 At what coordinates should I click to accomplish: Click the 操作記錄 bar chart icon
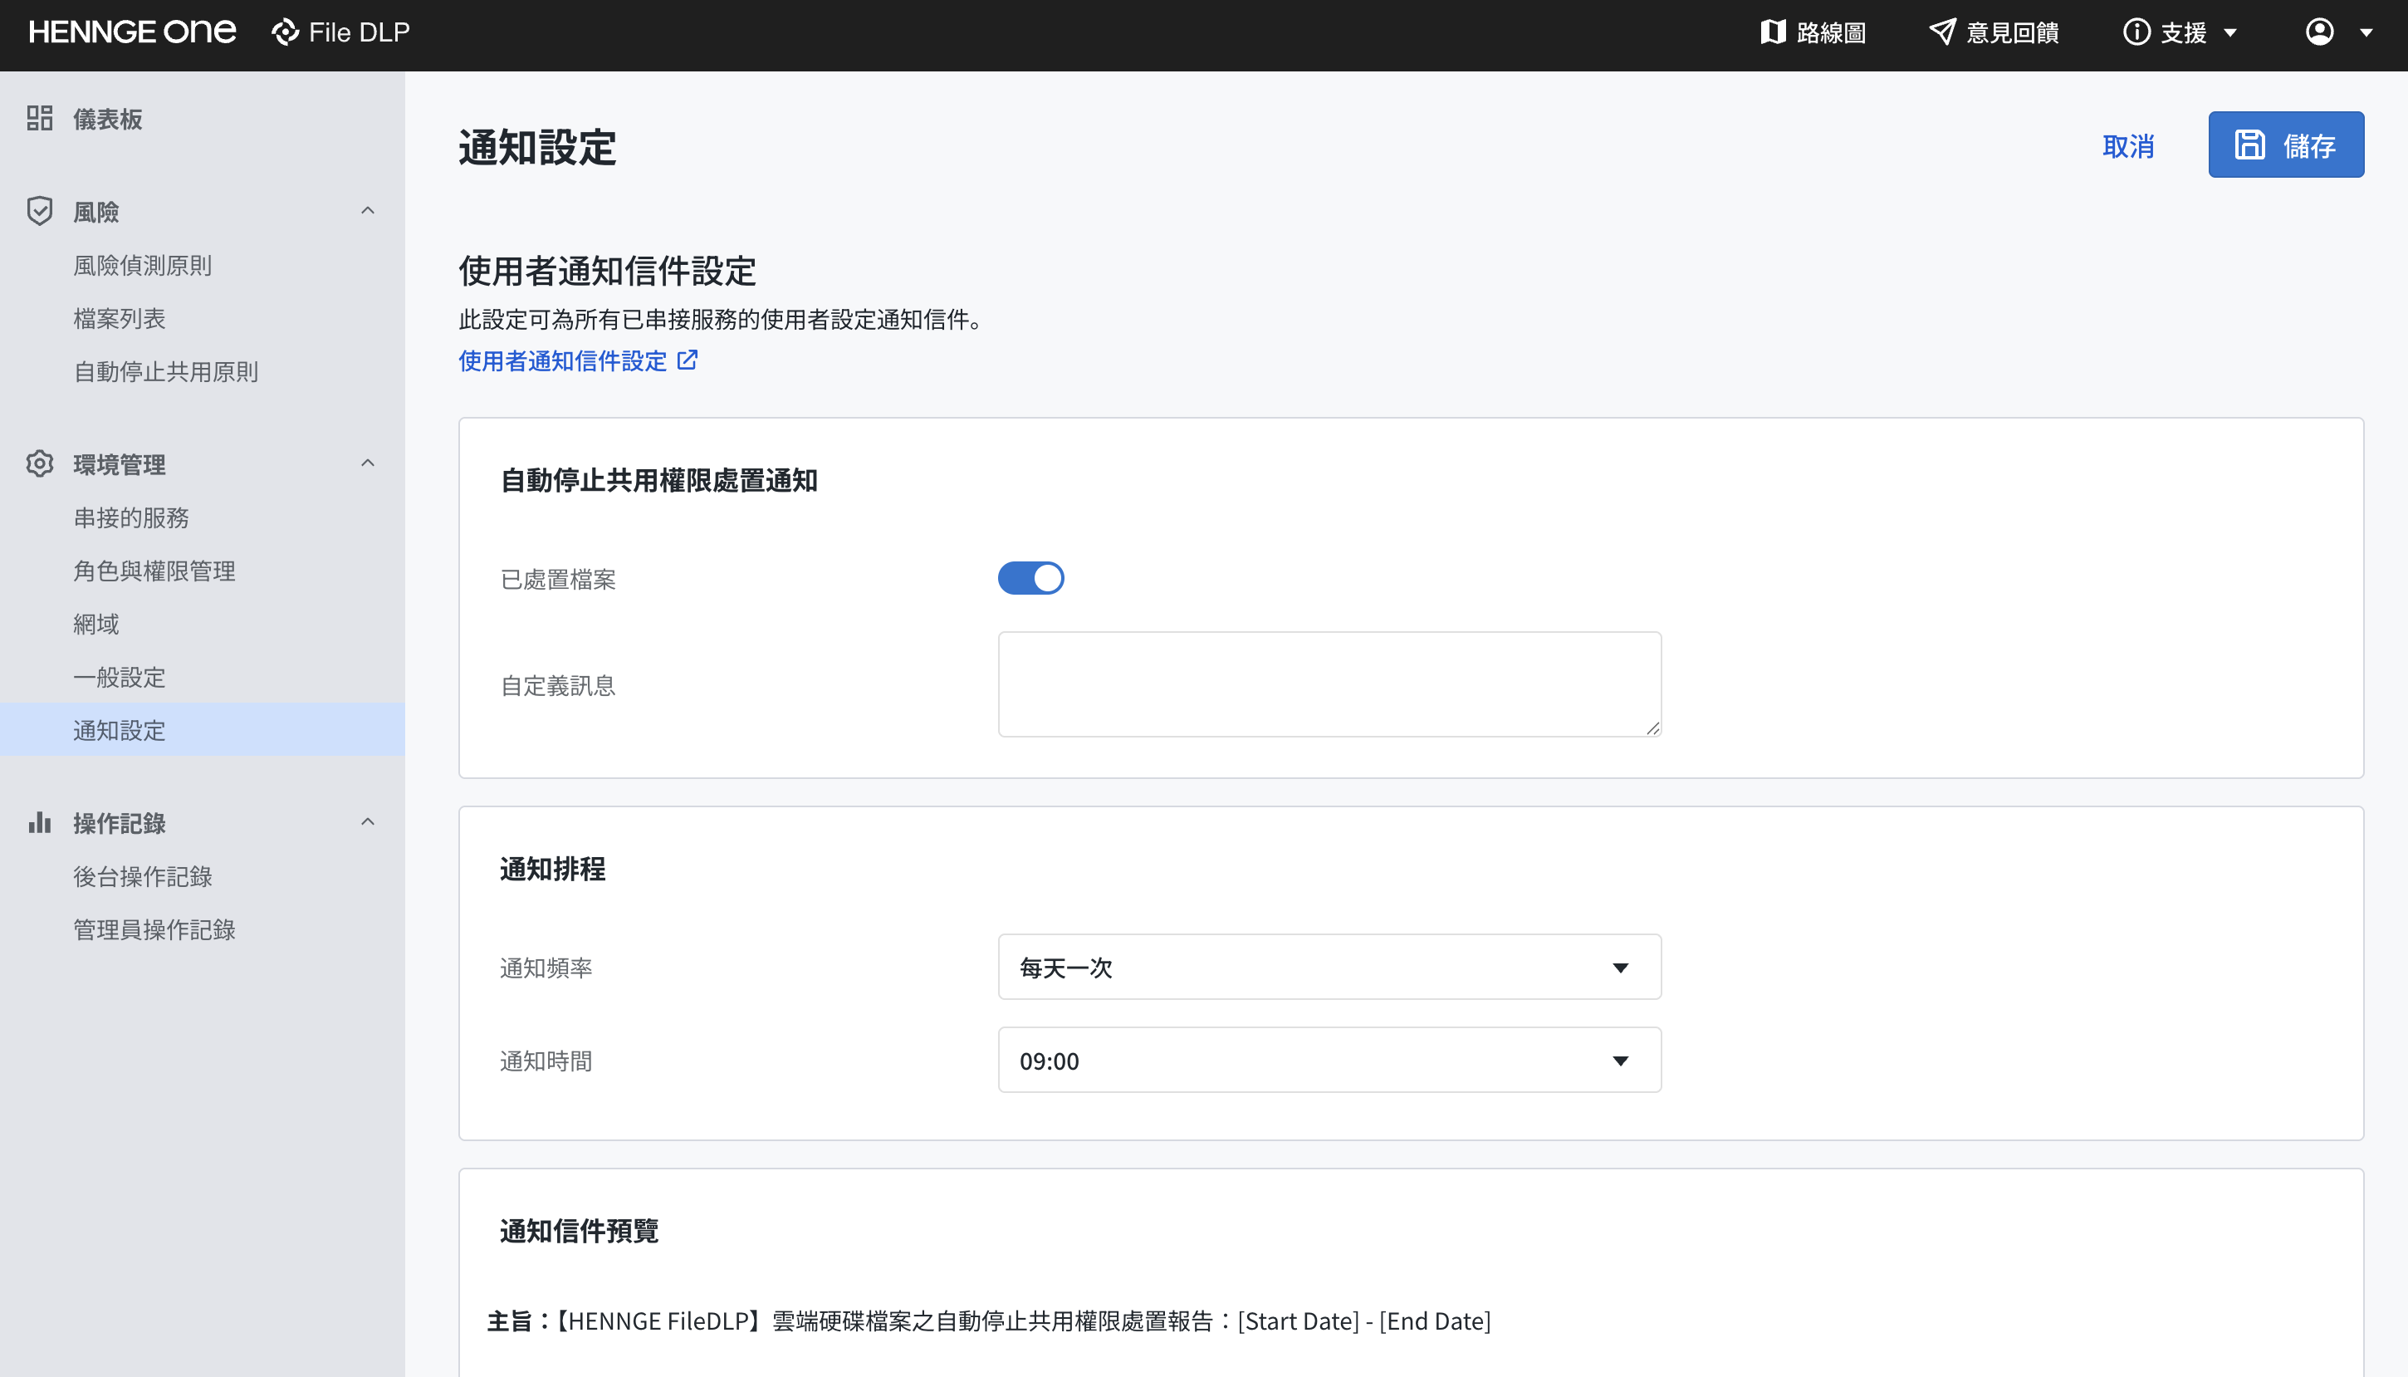(40, 822)
